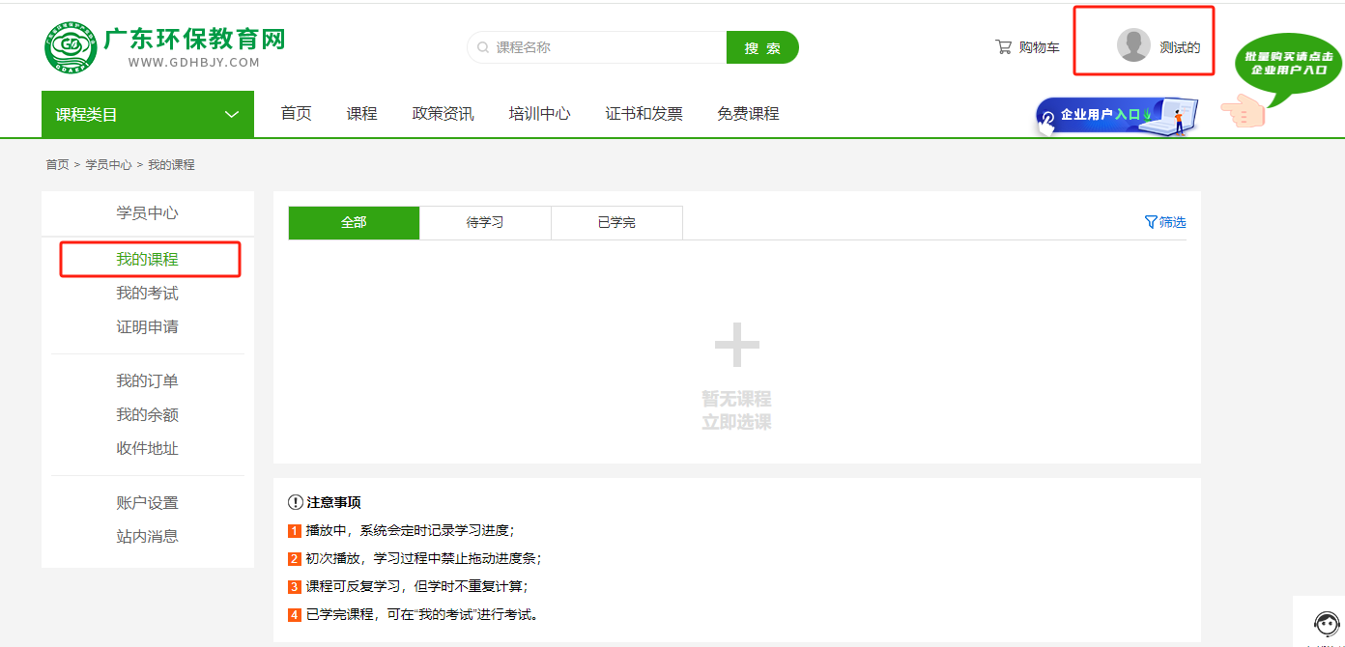Expand the 课程类目 category dropdown
1345x647 pixels.
pyautogui.click(x=148, y=114)
